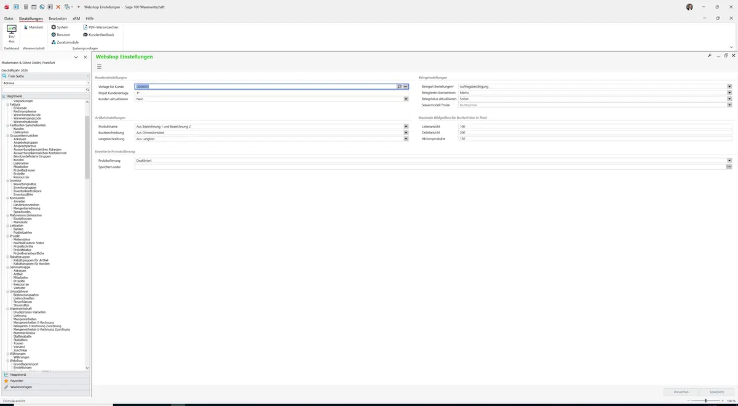Click Vorlage für Kunde input field
This screenshot has height=406, width=738.
[265, 87]
